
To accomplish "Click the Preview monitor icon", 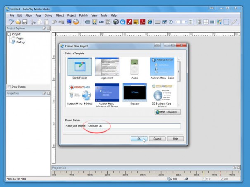I will (69, 22).
